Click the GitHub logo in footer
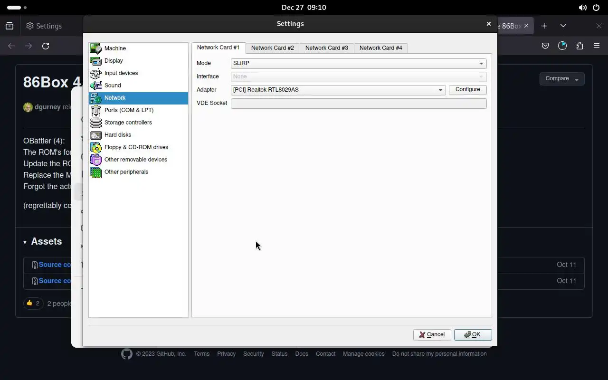 (126, 354)
